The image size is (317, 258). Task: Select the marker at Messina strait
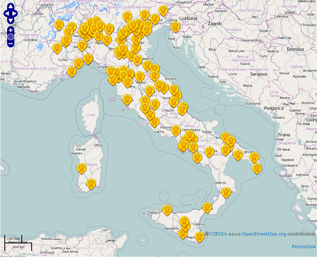click(x=207, y=208)
